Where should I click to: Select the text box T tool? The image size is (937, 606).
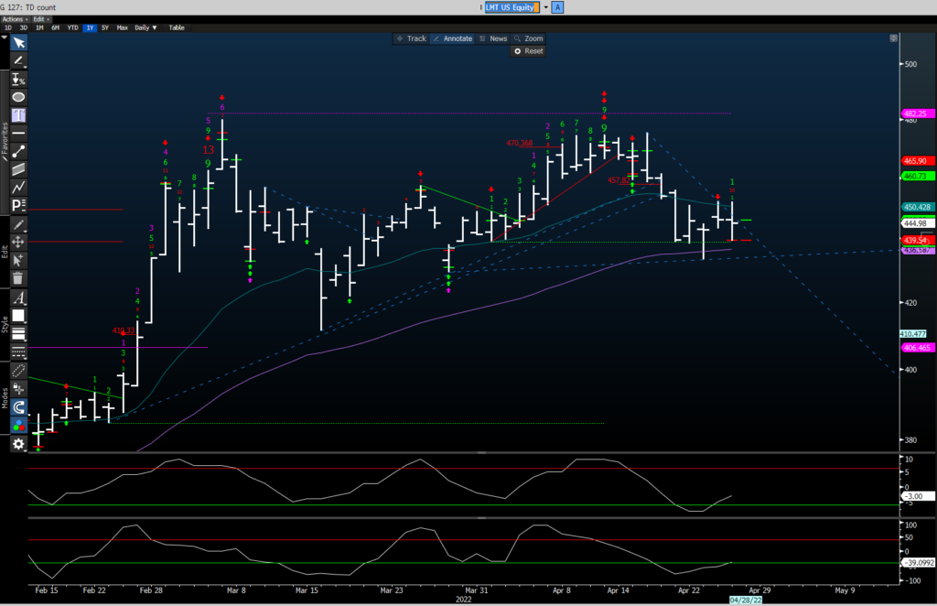(x=18, y=114)
